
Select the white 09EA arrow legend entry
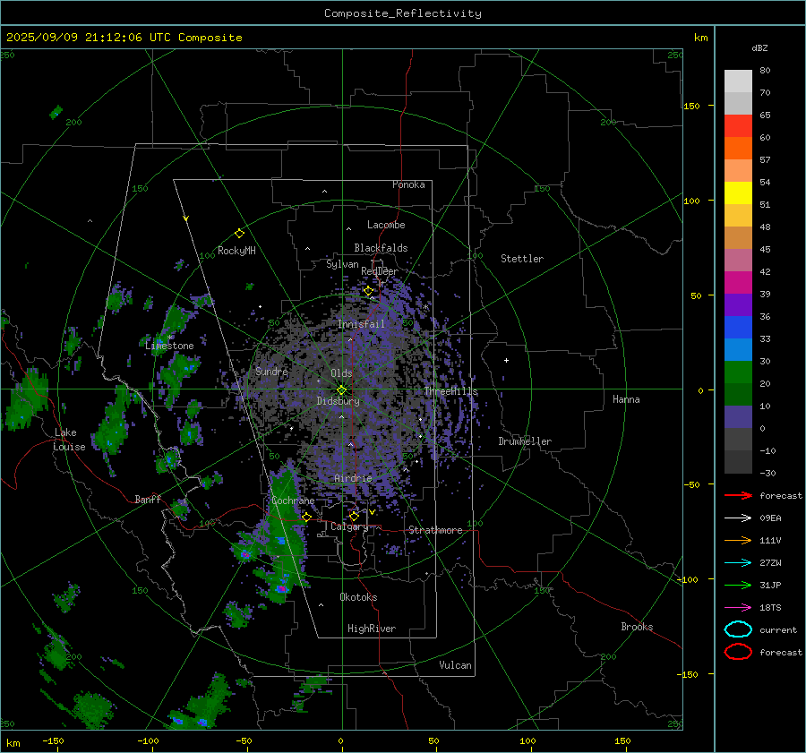(738, 518)
